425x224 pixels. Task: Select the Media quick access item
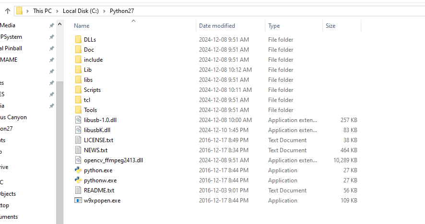click(x=8, y=25)
